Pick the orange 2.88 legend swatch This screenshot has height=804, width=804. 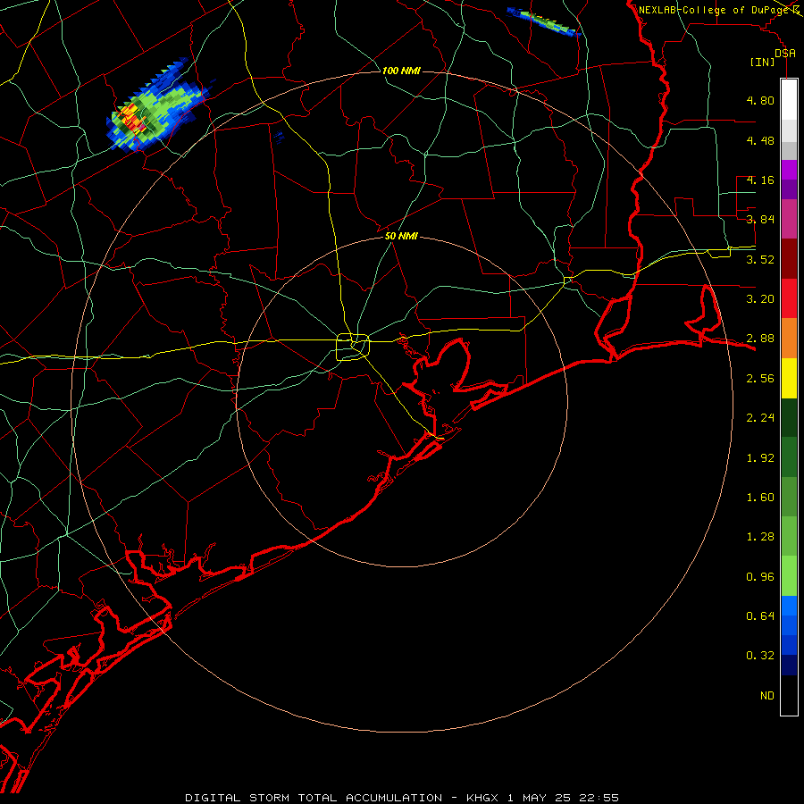click(x=789, y=339)
